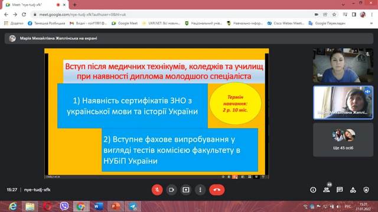Image resolution: width=378 pixels, height=212 pixels.
Task: Click the Present now screen share button
Action: (x=186, y=190)
